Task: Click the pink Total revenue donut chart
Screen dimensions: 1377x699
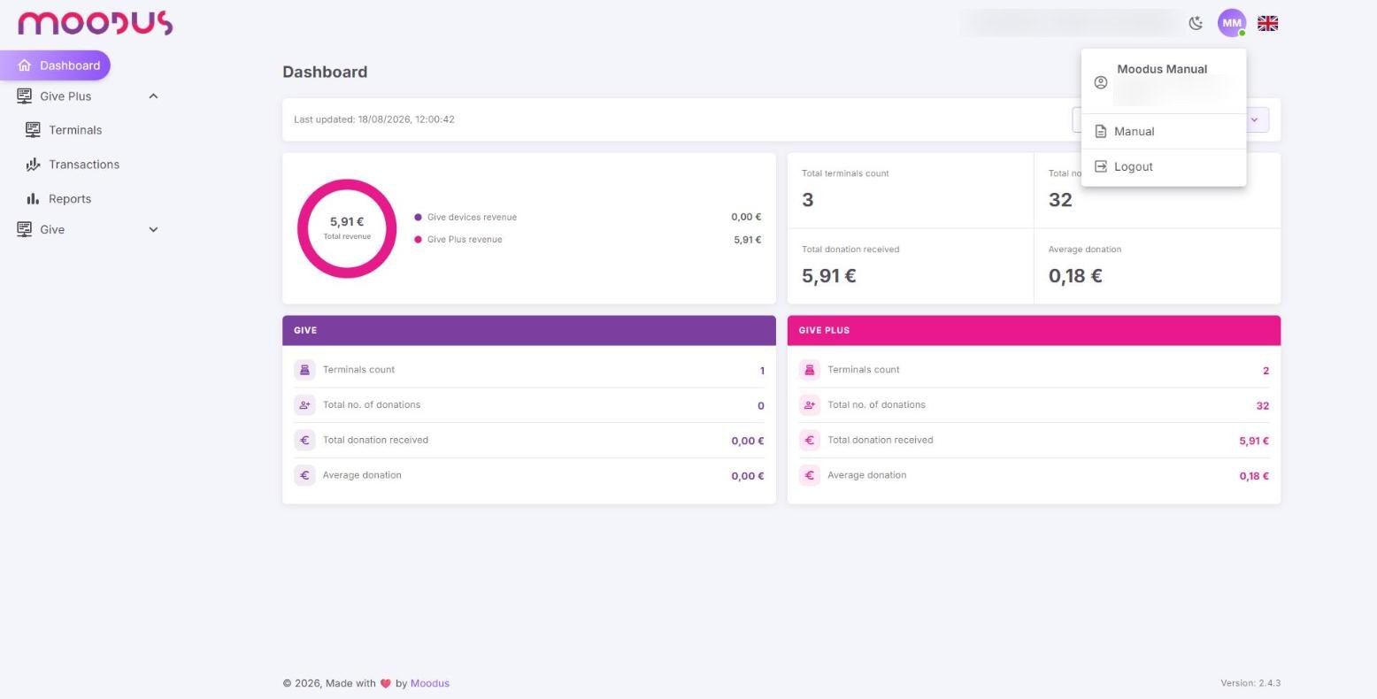Action: (347, 228)
